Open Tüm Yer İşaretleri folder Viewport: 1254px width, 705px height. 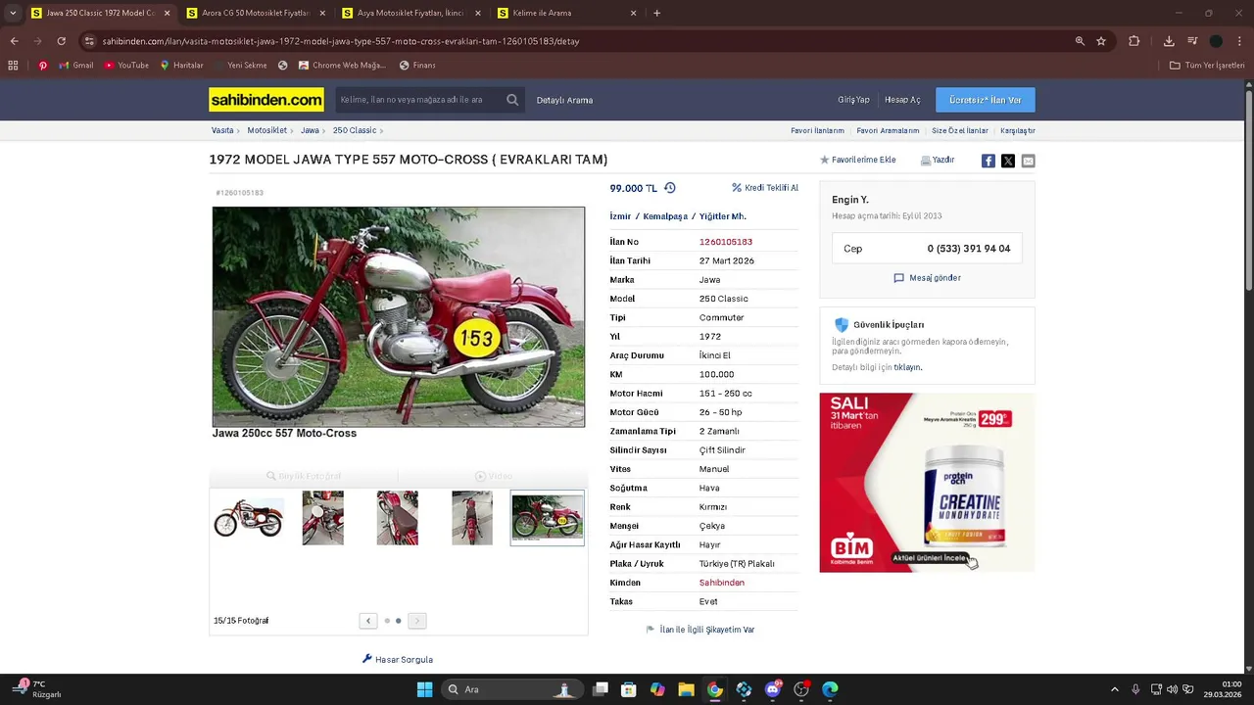(x=1207, y=66)
